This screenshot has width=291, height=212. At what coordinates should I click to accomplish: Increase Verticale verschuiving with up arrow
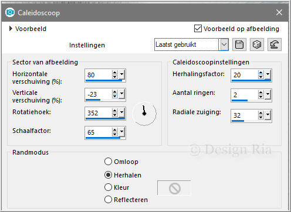[x=115, y=92]
